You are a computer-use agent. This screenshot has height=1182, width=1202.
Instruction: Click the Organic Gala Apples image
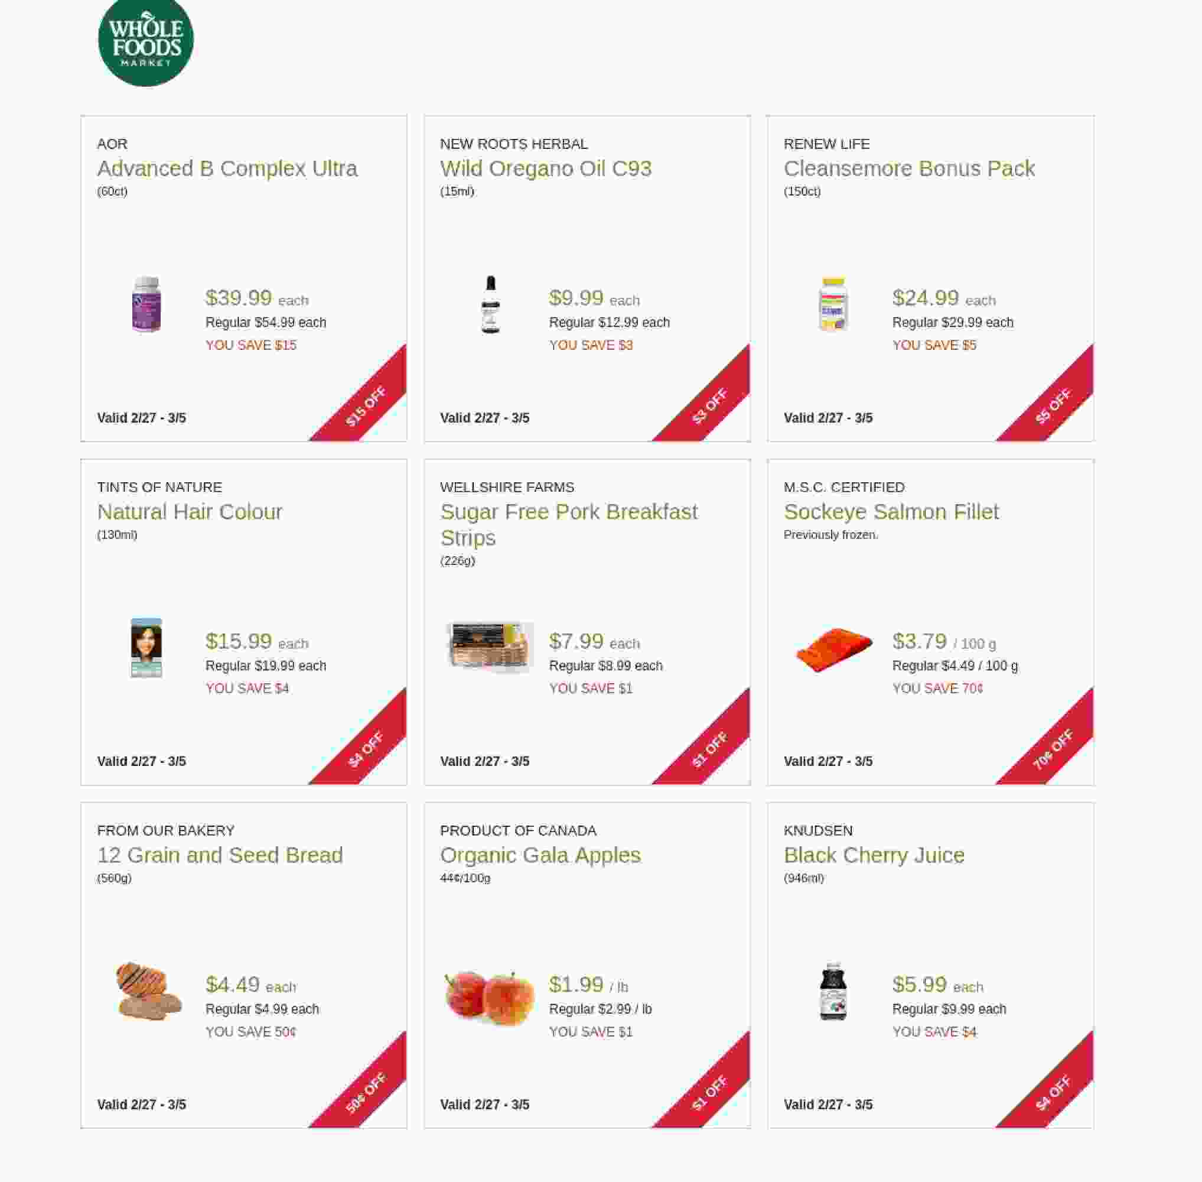[x=490, y=997]
